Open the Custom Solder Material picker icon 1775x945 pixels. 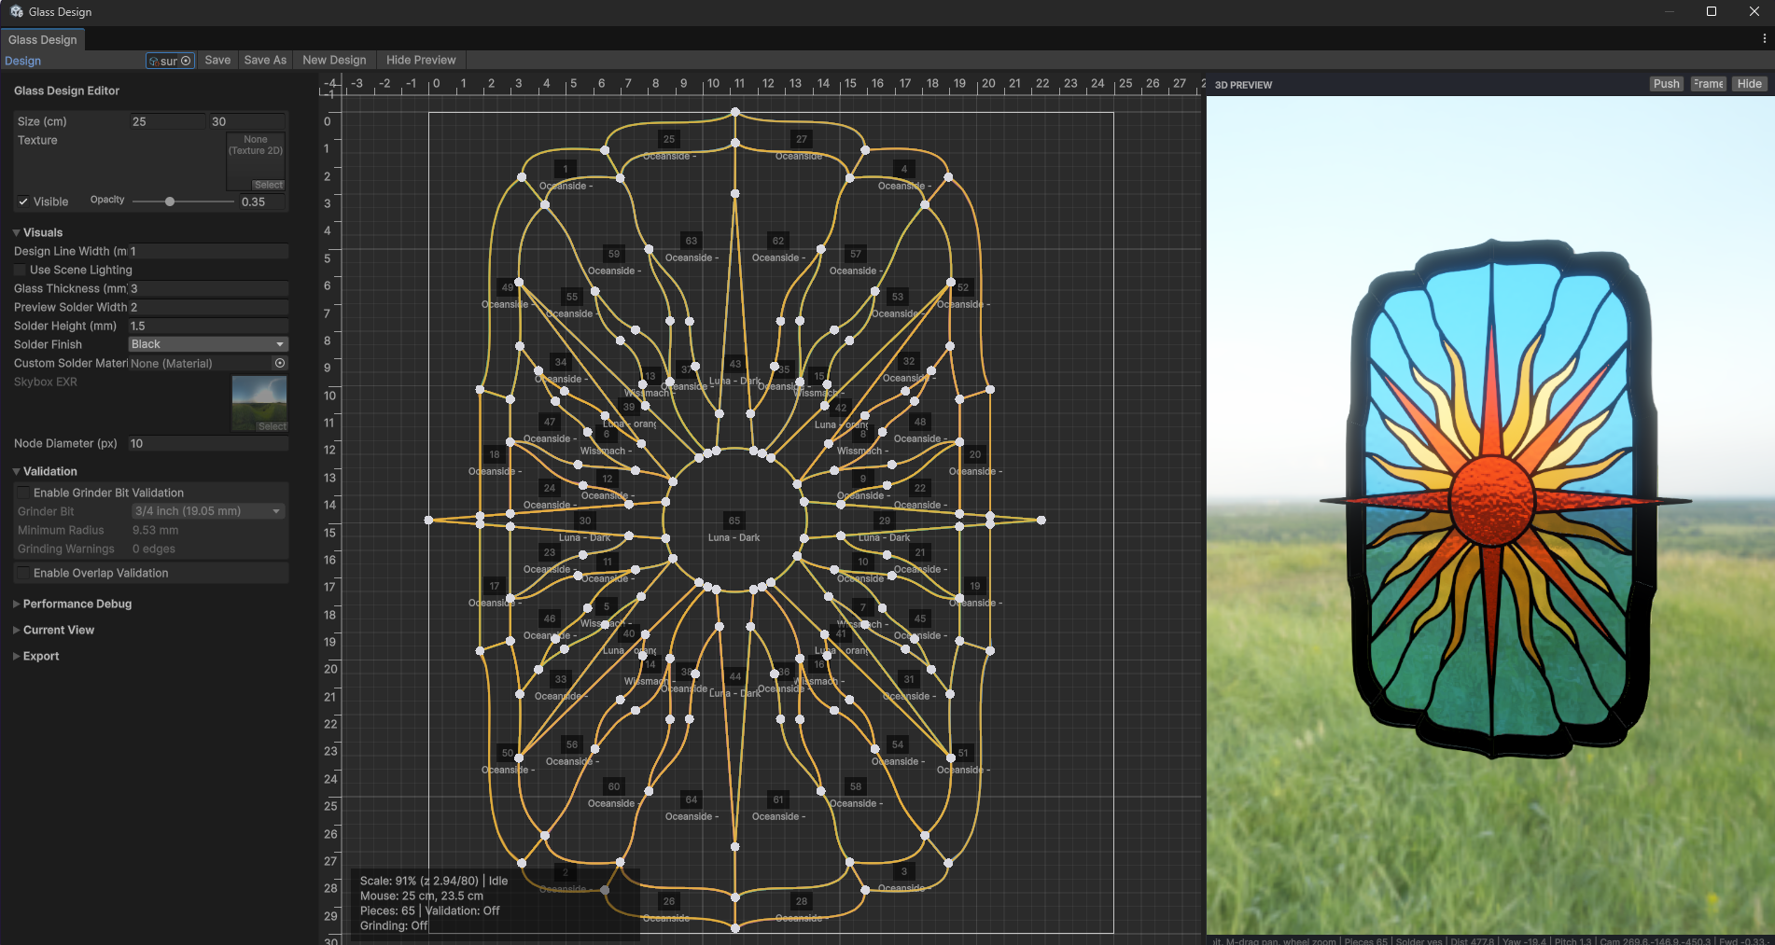[280, 363]
